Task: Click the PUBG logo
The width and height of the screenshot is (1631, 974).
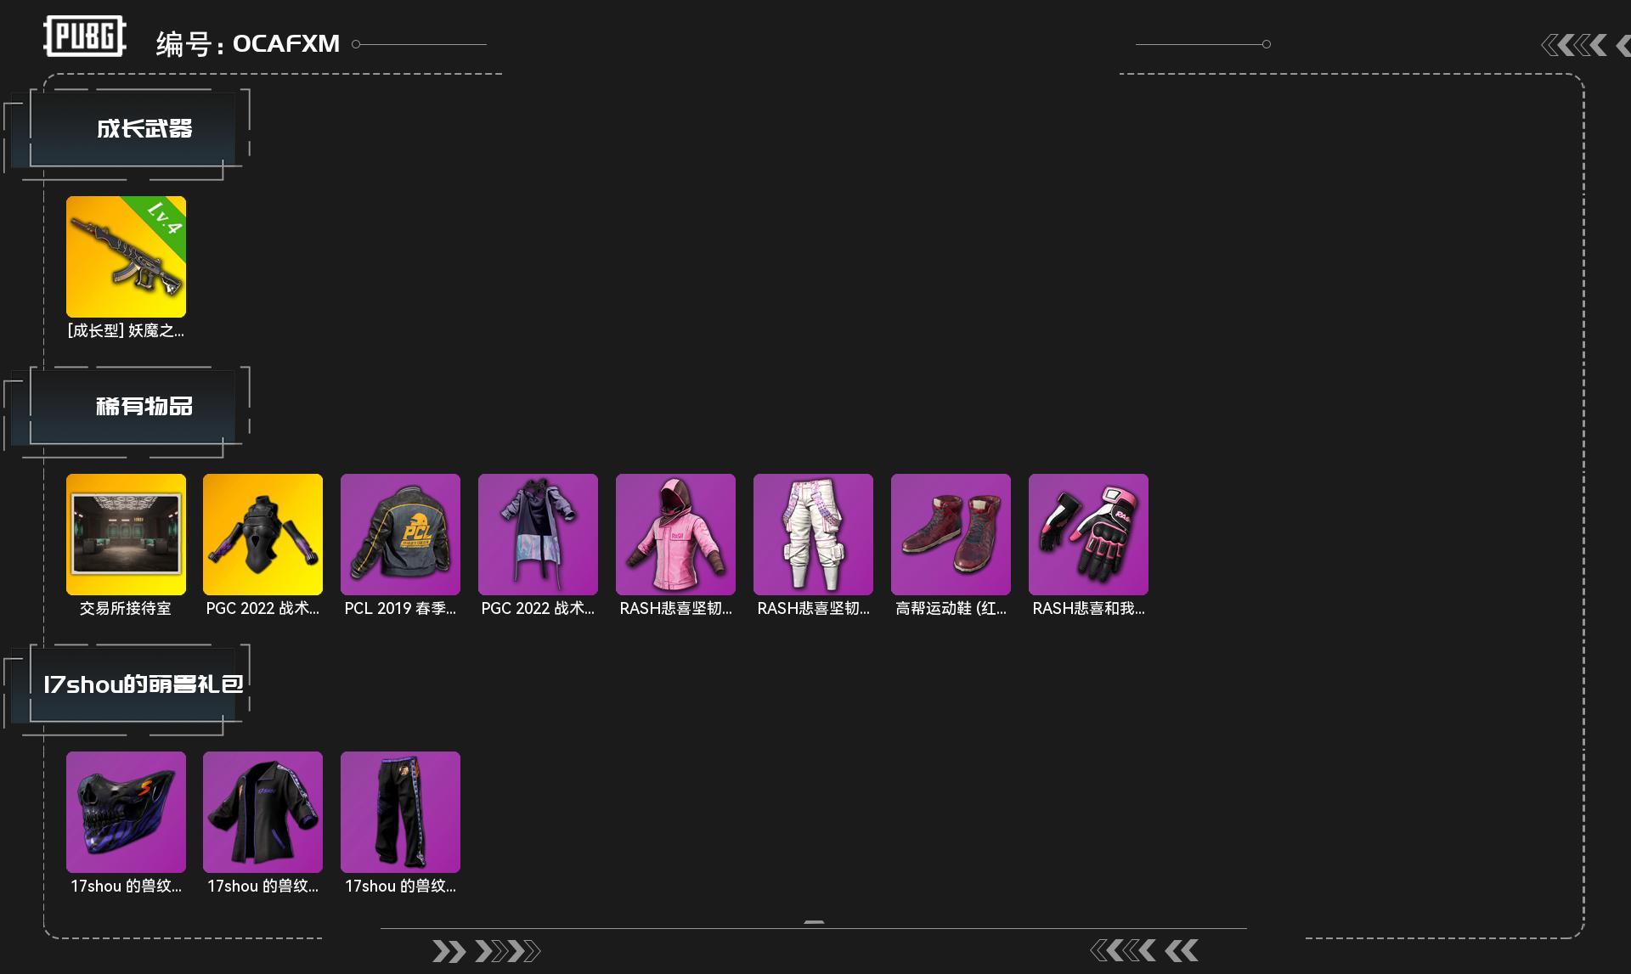Action: [x=85, y=37]
